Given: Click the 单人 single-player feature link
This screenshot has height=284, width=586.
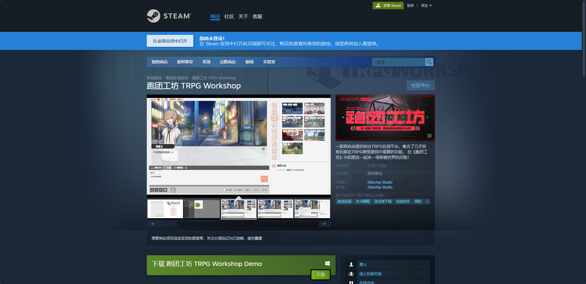Looking at the screenshot, I should (363, 264).
